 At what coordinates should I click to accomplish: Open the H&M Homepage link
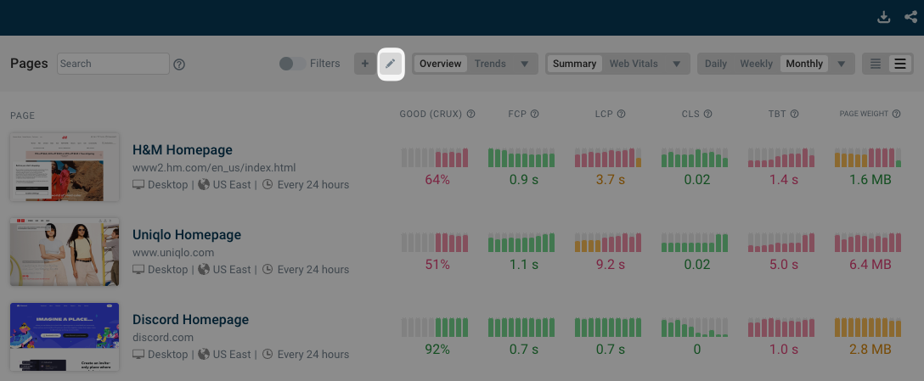tap(183, 150)
